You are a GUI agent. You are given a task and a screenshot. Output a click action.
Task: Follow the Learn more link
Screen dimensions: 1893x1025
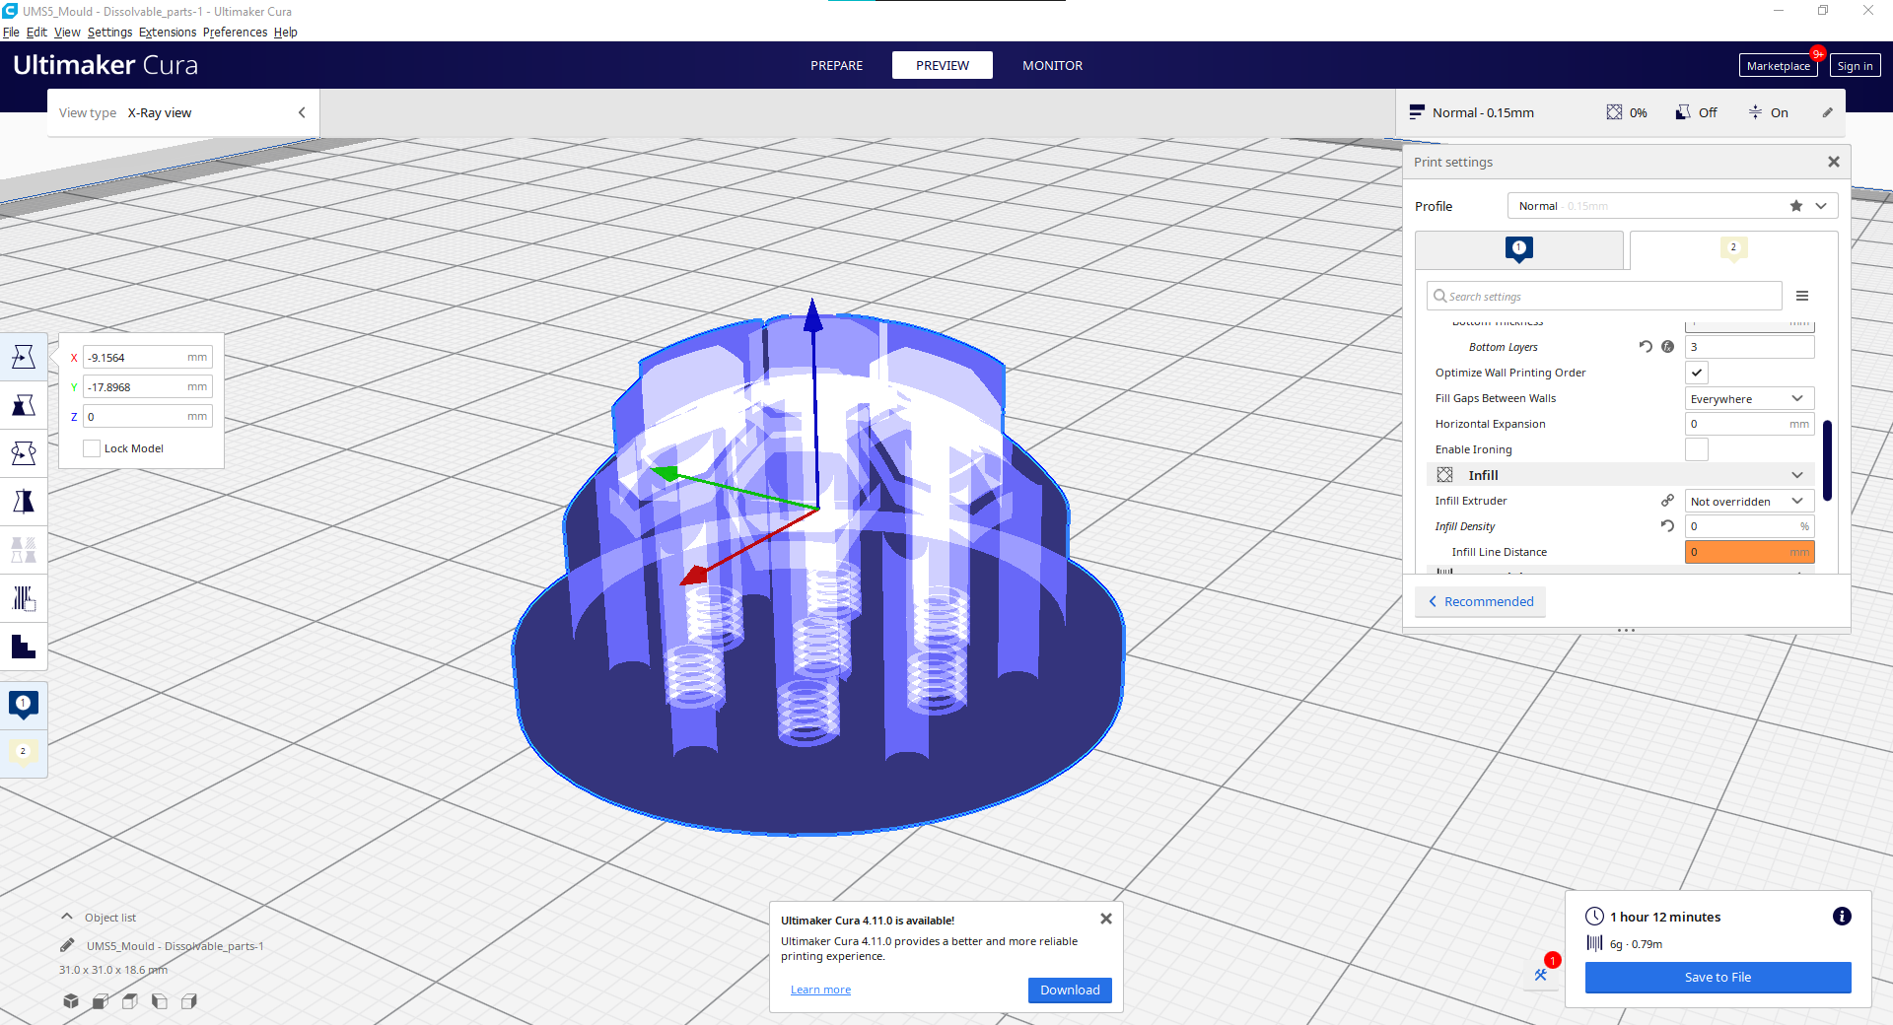pos(820,990)
